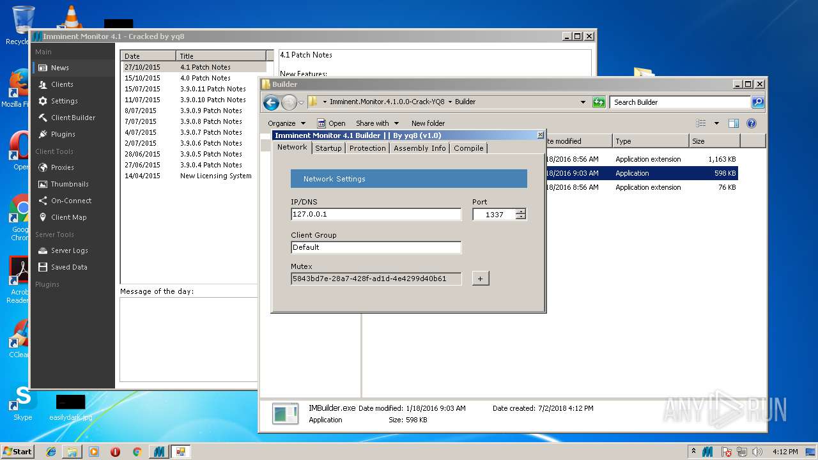Screen dimensions: 818x460
Task: Toggle the preview pane in explorer
Action: pyautogui.click(x=734, y=123)
